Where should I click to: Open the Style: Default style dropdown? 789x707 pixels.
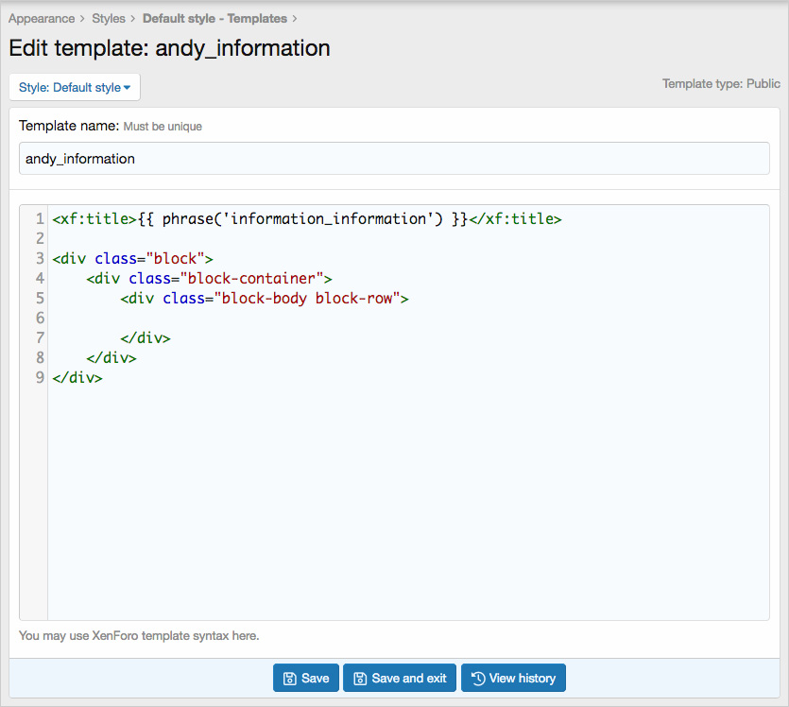[x=74, y=88]
